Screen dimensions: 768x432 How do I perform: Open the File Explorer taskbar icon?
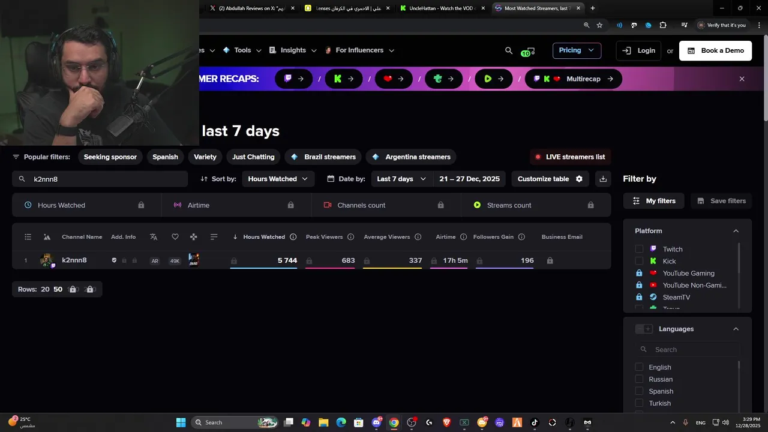tap(323, 422)
